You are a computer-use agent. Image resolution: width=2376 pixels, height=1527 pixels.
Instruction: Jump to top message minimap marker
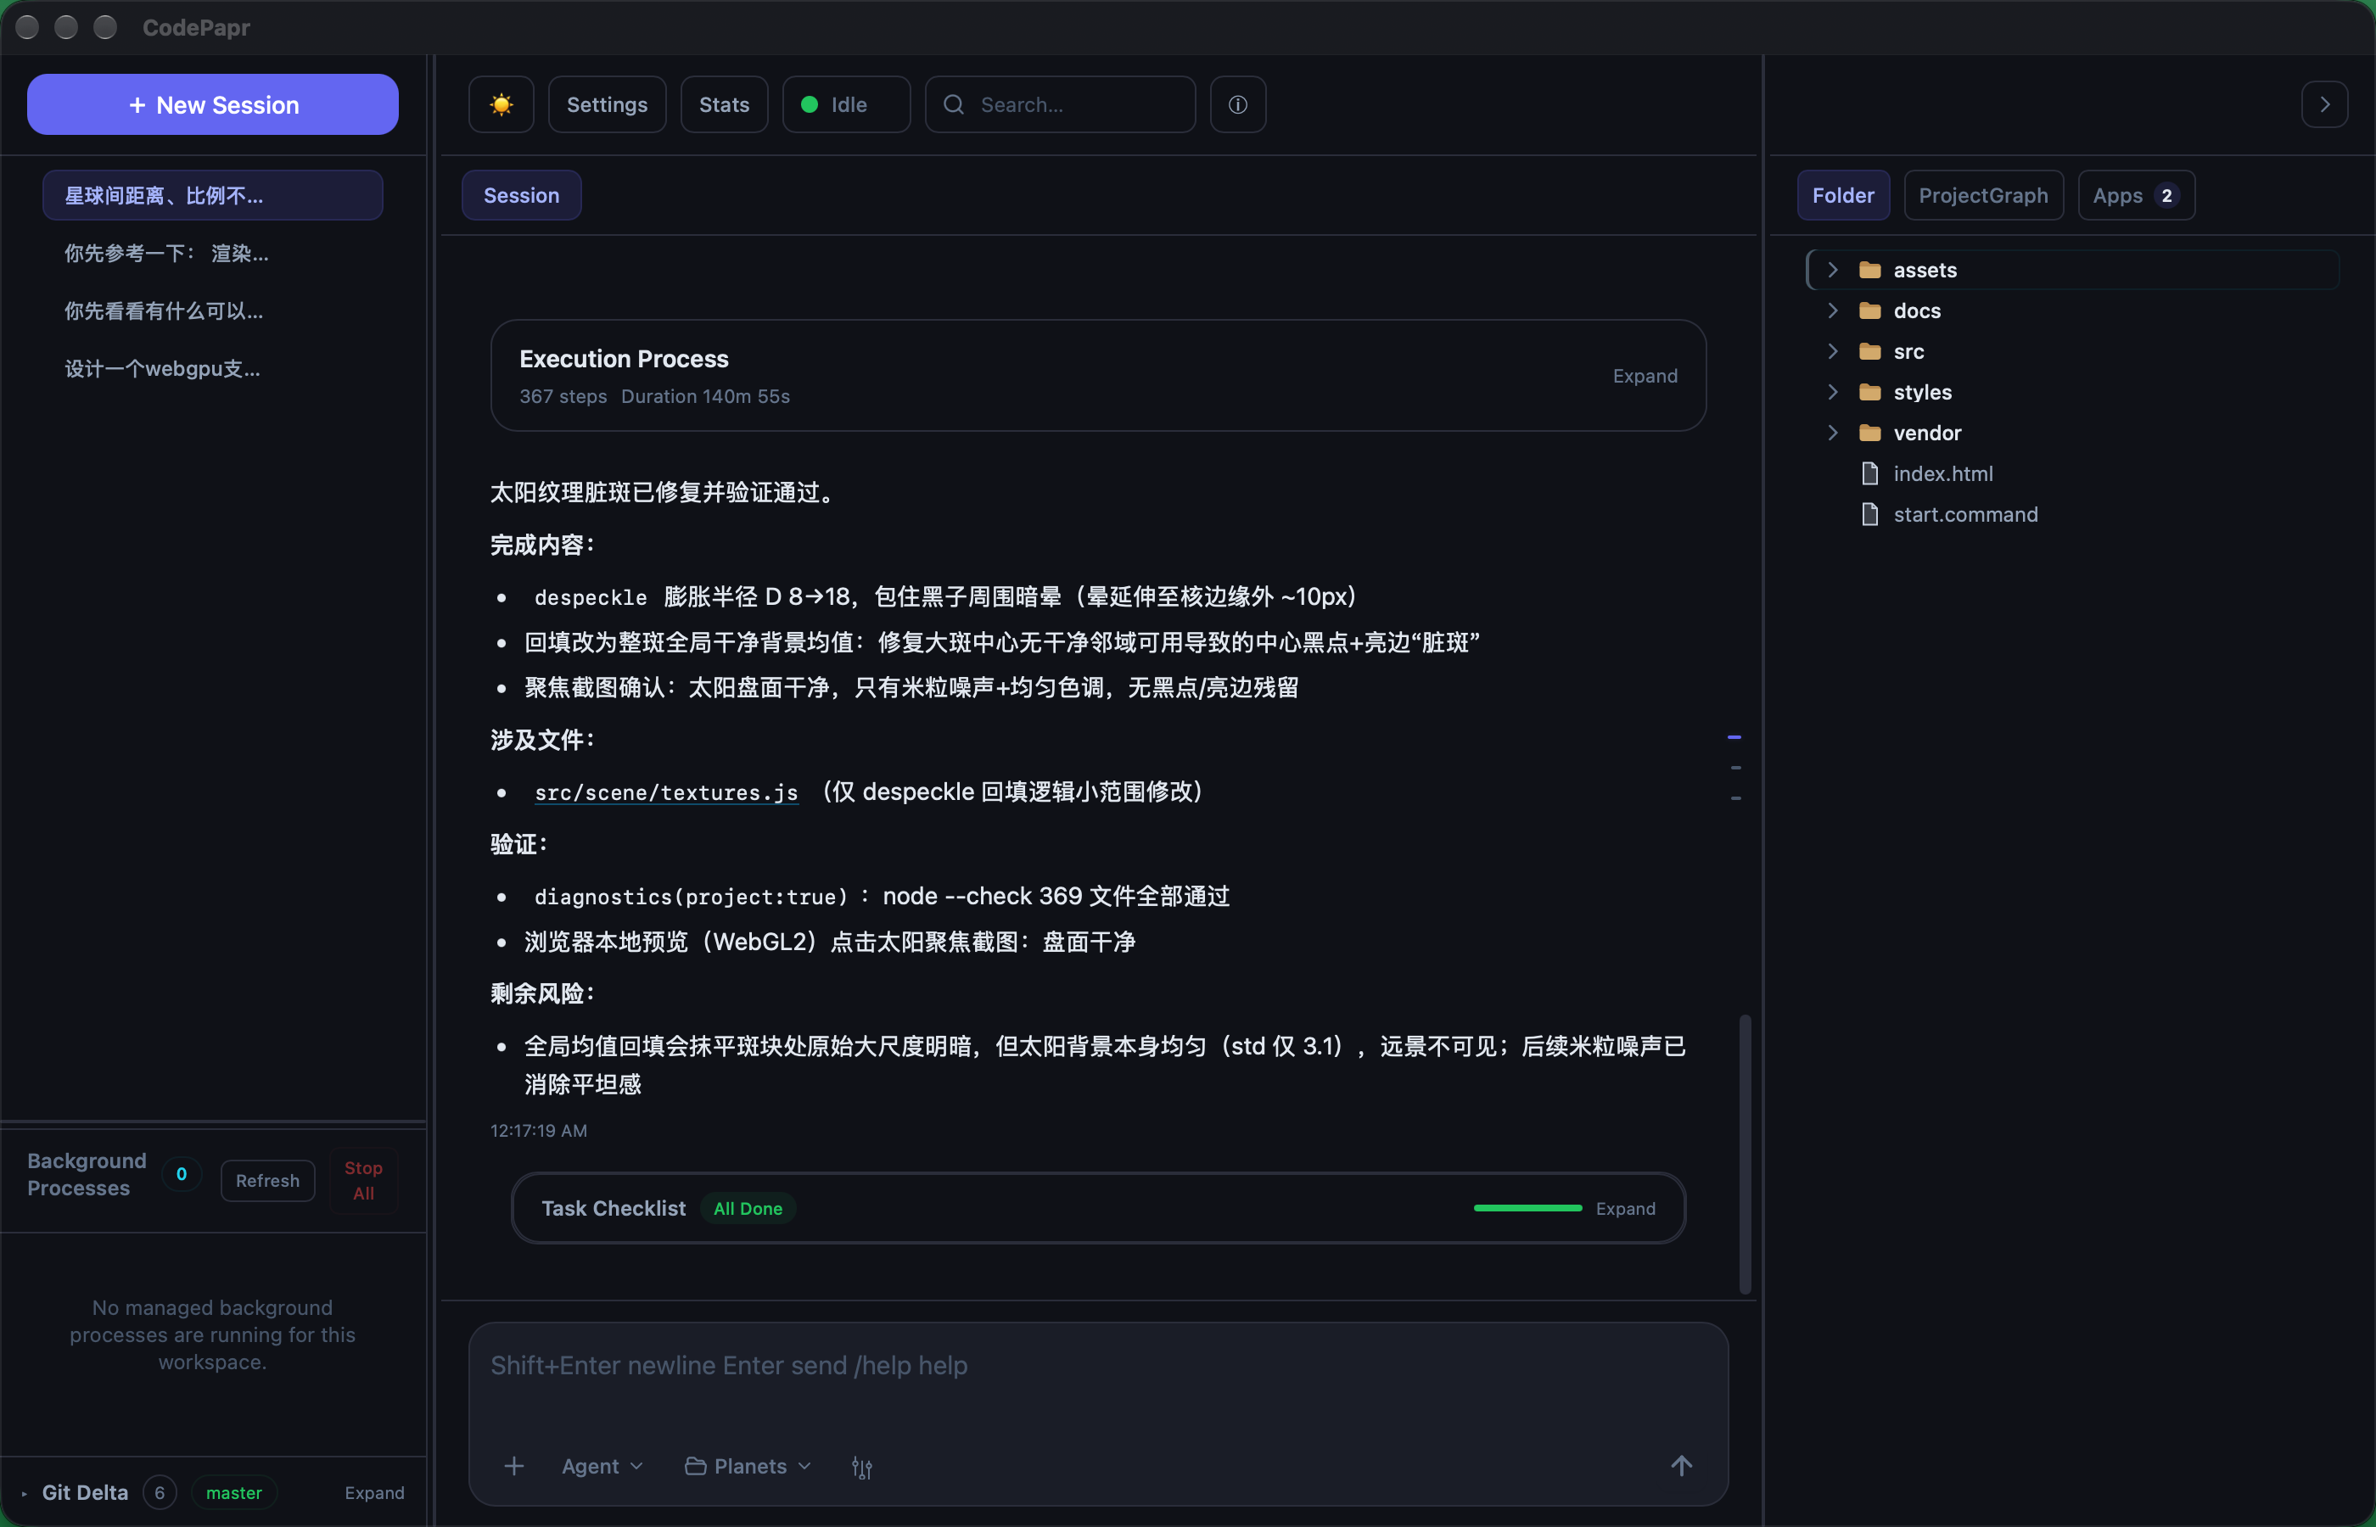click(1734, 736)
